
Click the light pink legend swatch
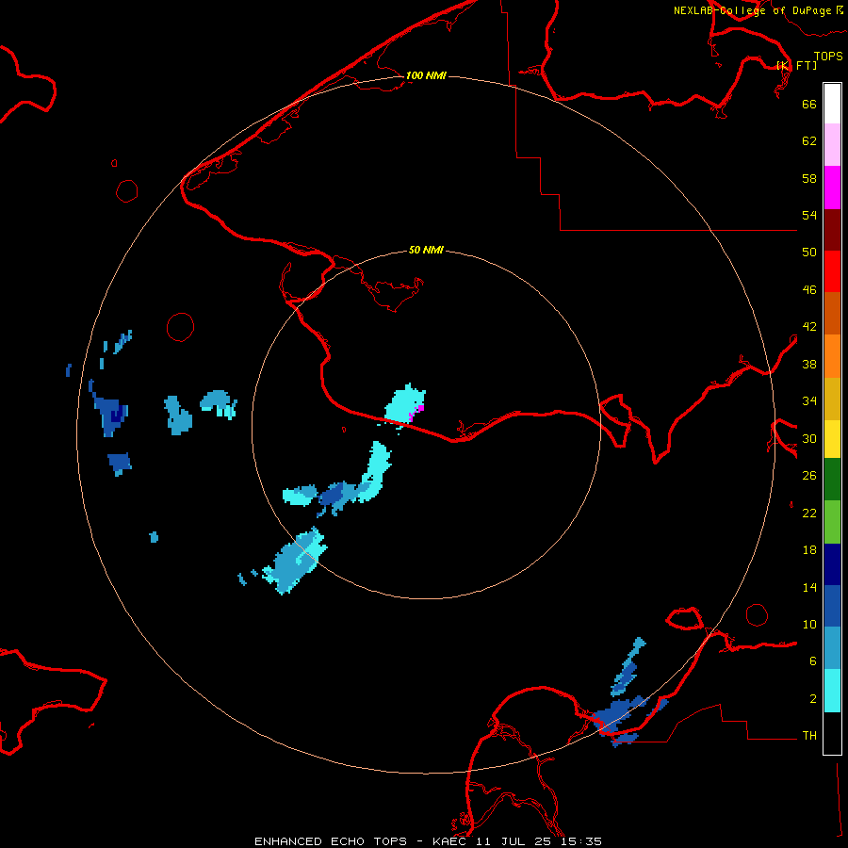[x=832, y=145]
